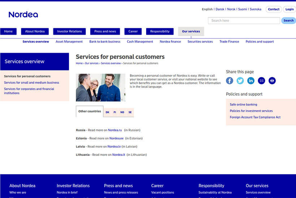Screen dimensions: 296x198
Task: Open Services overview submenu link
Action: click(x=36, y=42)
